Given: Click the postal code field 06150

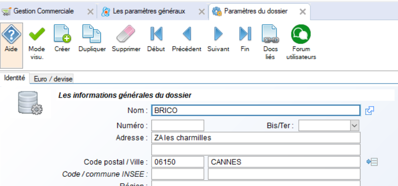Looking at the screenshot, I should [178, 162].
